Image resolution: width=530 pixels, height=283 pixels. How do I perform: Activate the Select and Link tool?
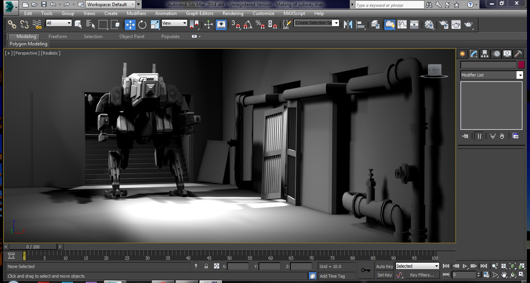tap(12, 25)
